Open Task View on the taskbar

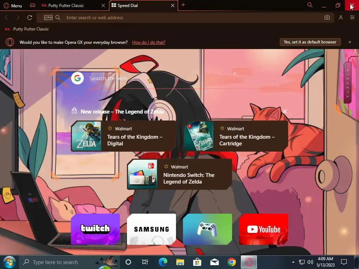[x=145, y=262]
